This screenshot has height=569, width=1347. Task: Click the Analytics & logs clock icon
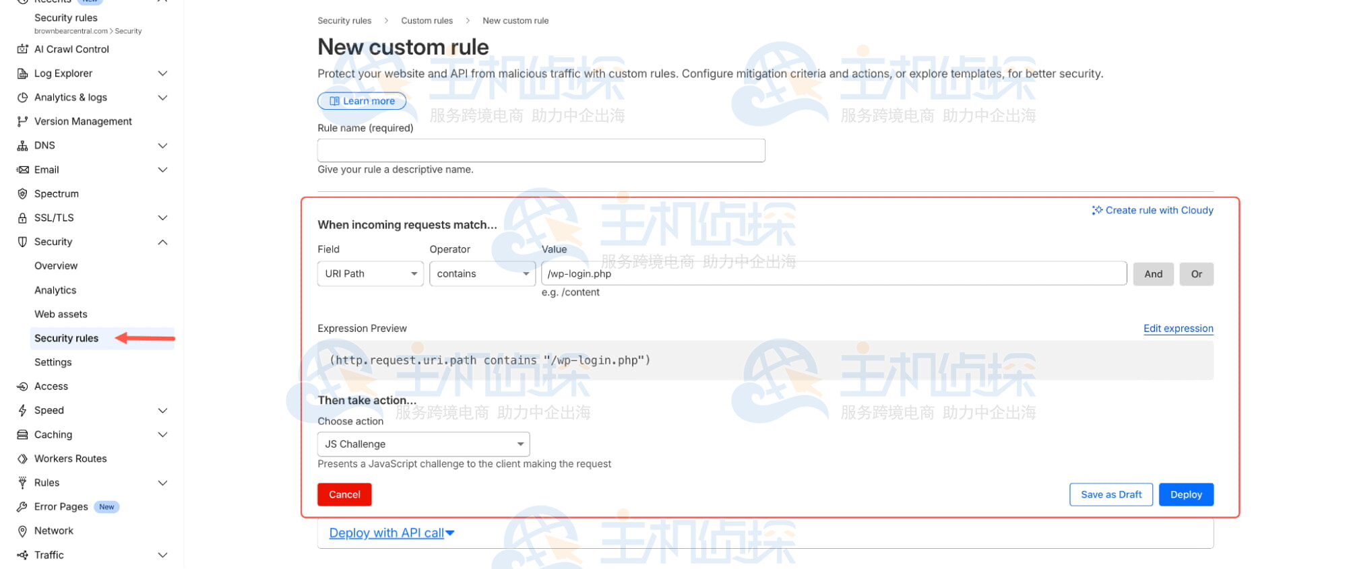click(22, 98)
